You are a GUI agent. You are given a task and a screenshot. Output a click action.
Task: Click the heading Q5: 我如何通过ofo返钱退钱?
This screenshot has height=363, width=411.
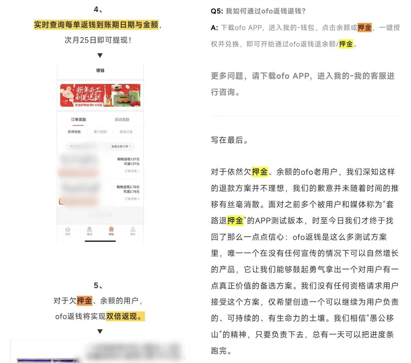click(x=258, y=11)
